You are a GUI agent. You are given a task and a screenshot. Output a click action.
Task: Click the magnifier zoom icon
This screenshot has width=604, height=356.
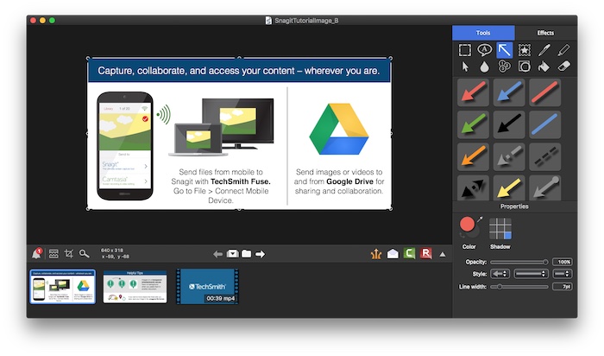[x=84, y=253]
